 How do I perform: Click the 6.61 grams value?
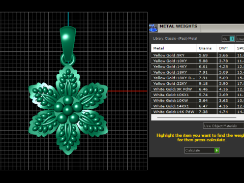click(x=203, y=67)
